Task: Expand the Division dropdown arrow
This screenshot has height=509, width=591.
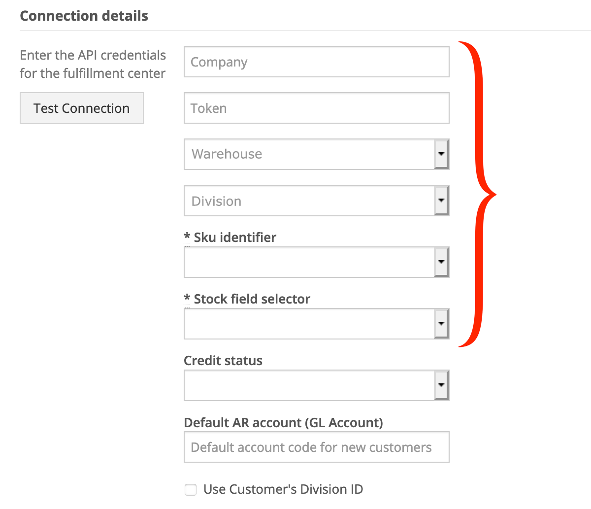Action: click(441, 201)
